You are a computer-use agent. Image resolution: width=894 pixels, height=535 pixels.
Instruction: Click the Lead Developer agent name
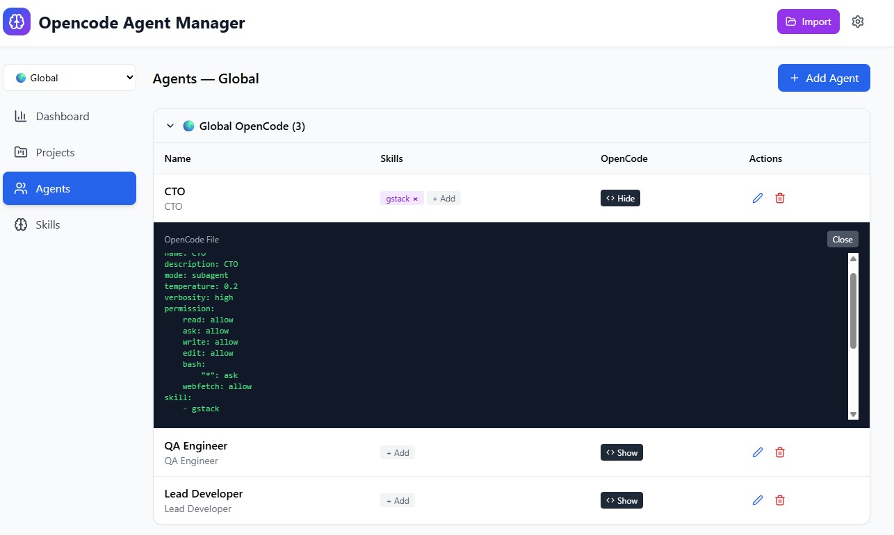pos(204,493)
